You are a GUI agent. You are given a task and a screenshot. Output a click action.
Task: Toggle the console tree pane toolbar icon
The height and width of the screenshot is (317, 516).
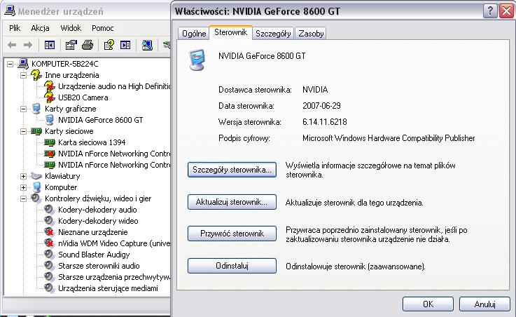pos(50,45)
